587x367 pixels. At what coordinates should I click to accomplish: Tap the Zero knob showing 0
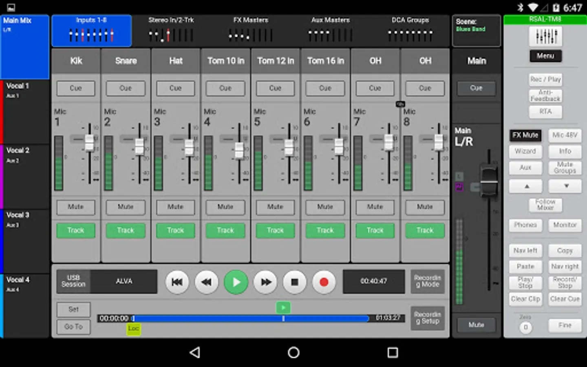coord(525,327)
